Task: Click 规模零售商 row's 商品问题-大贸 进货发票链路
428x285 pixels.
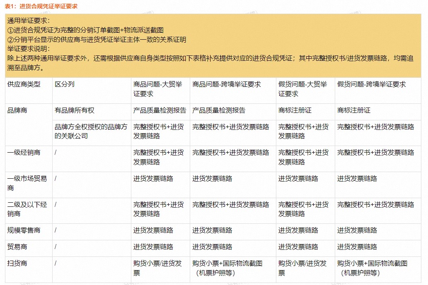Action: tap(153, 230)
